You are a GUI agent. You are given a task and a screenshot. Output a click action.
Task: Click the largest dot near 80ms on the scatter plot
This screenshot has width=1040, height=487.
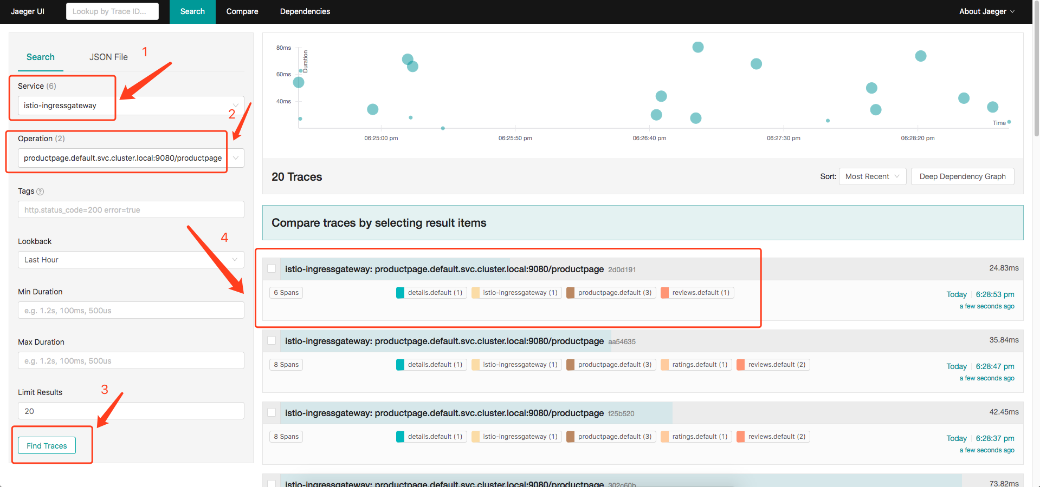(x=698, y=47)
